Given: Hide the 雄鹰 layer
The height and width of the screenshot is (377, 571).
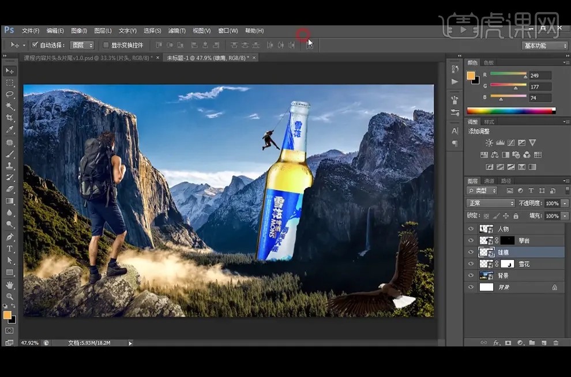Looking at the screenshot, I should coord(471,252).
